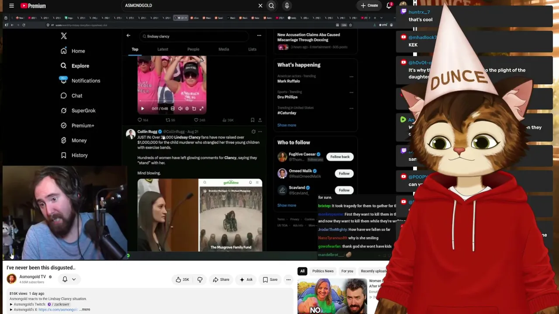Screen dimensions: 559x314
Task: Open the YouTube guide hamburger menu
Action: (x=11, y=6)
